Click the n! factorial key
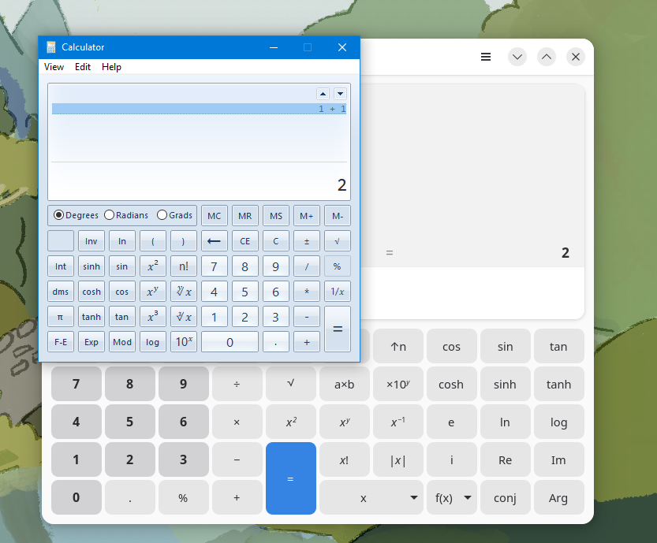Viewport: 657px width, 543px height. pyautogui.click(x=184, y=266)
